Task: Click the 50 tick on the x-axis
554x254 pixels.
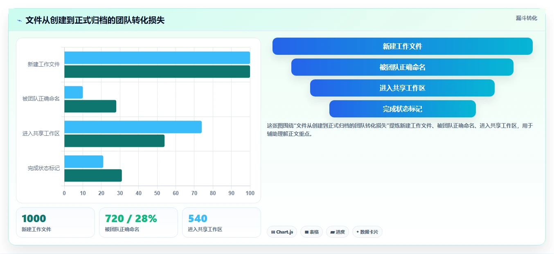Action: [x=157, y=193]
